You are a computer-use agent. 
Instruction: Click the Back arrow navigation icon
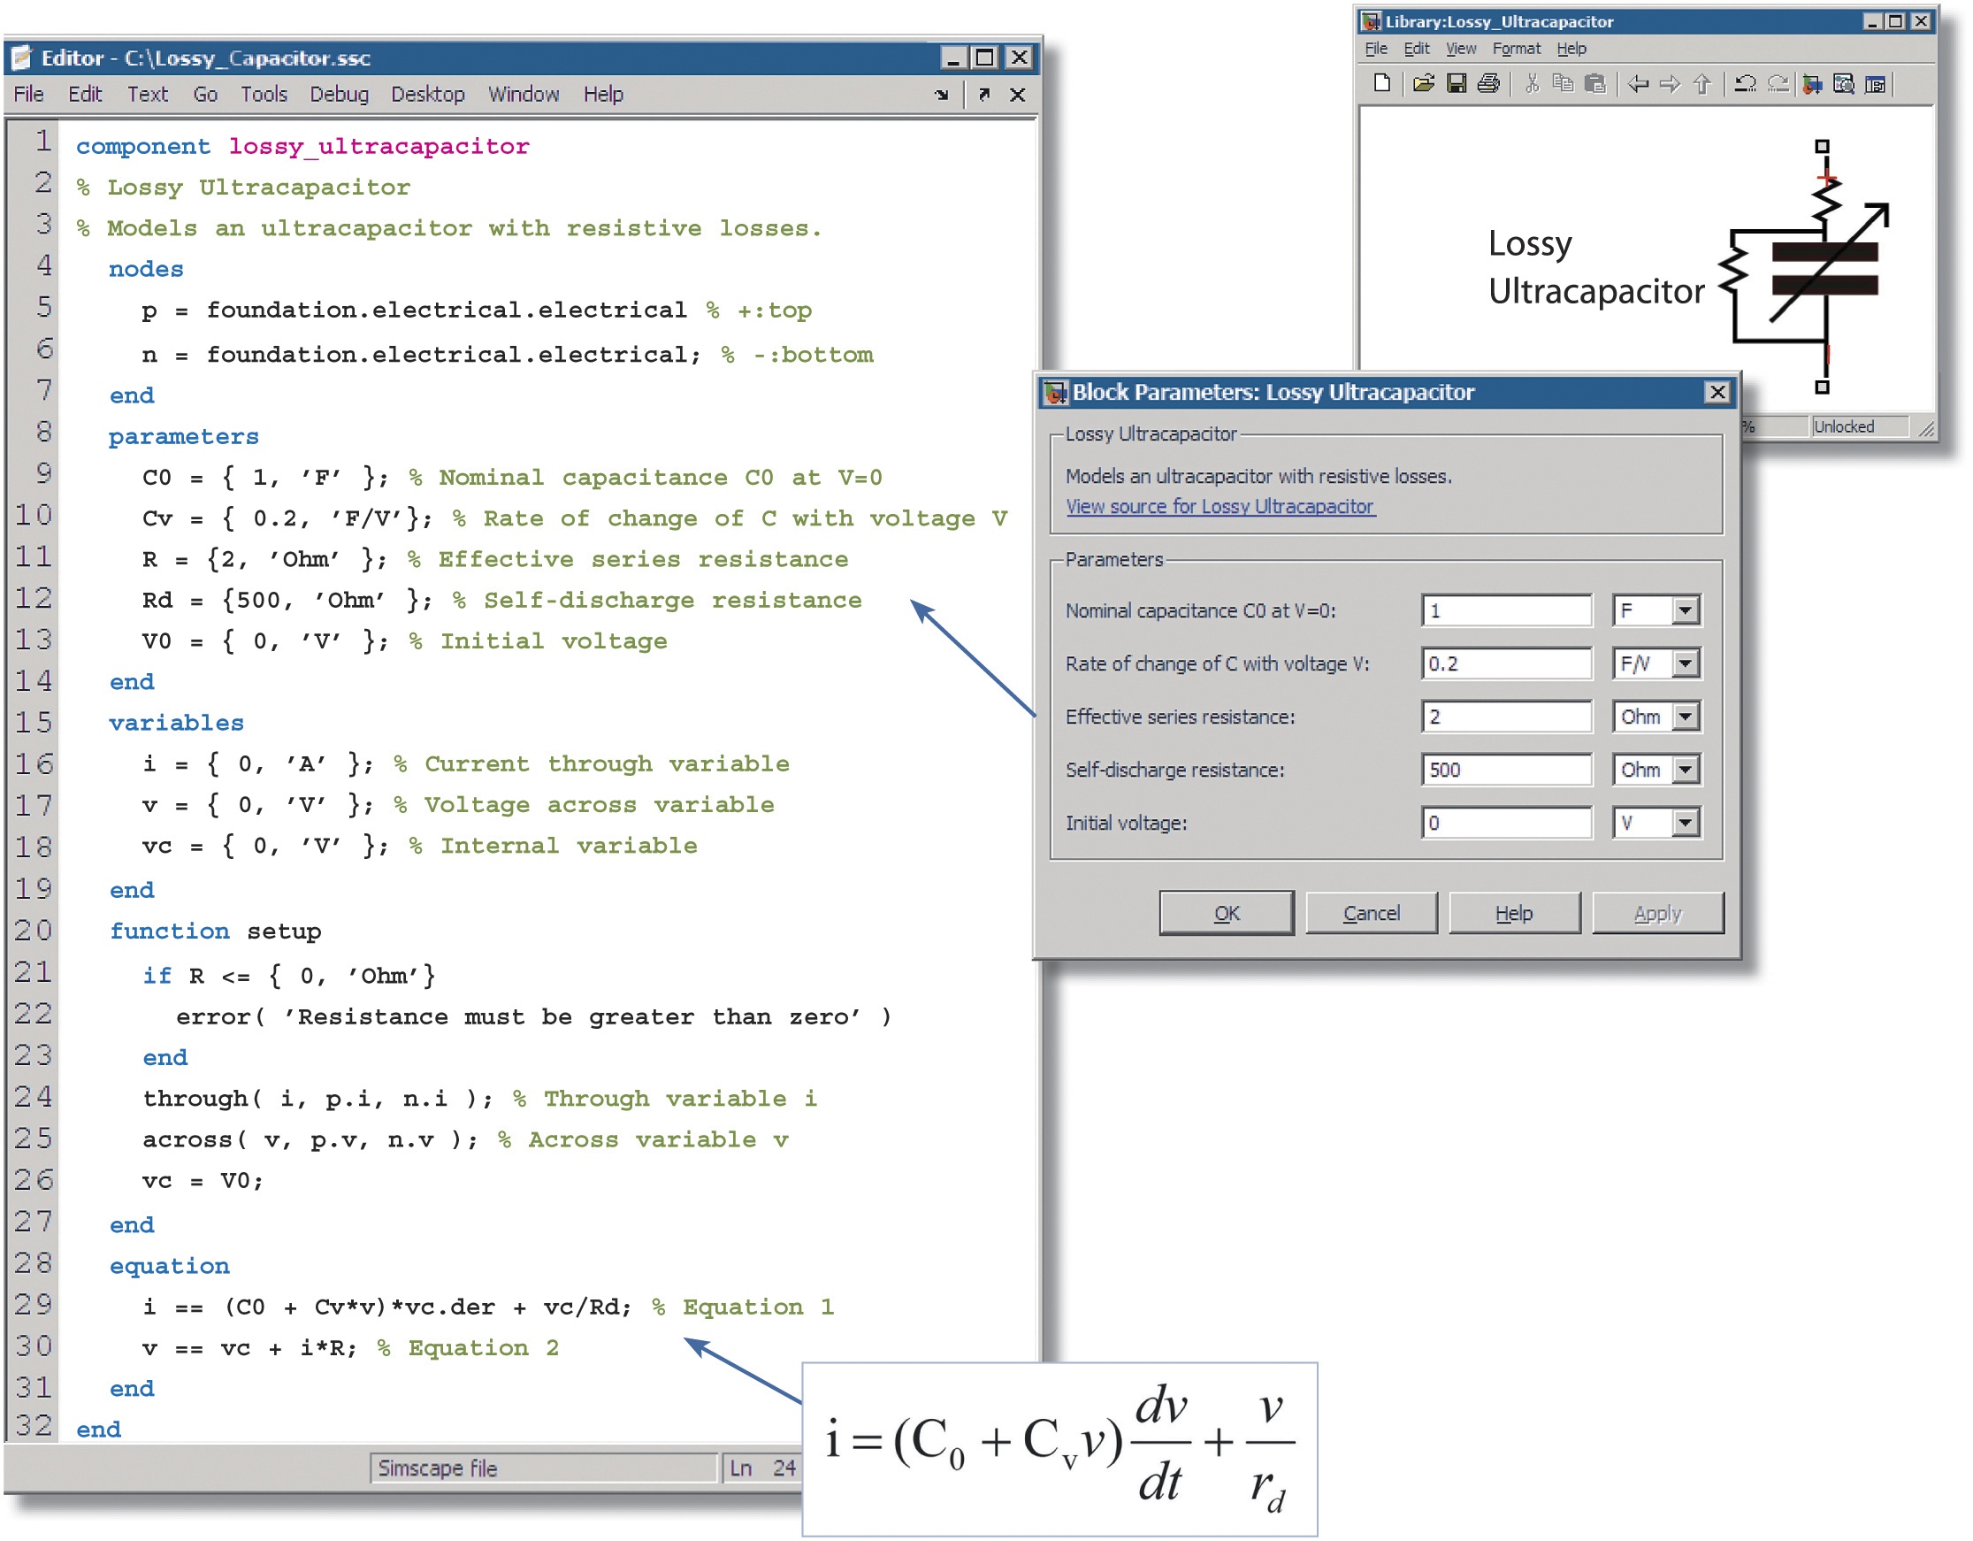(x=1637, y=84)
